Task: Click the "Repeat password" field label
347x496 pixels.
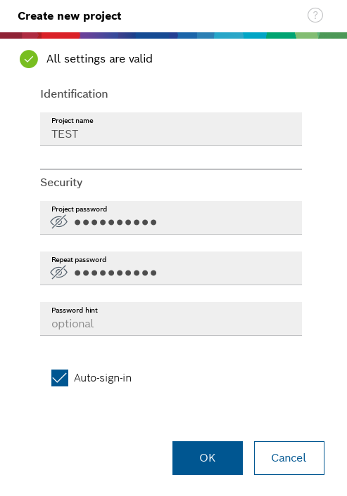Action: 79,260
